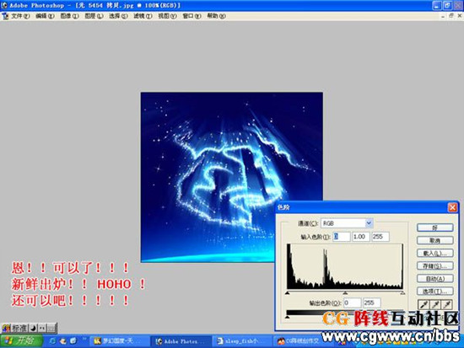Screen dimensions: 464x348
Task: Click the show desktop quick launch icon
Action: [x=73, y=341]
